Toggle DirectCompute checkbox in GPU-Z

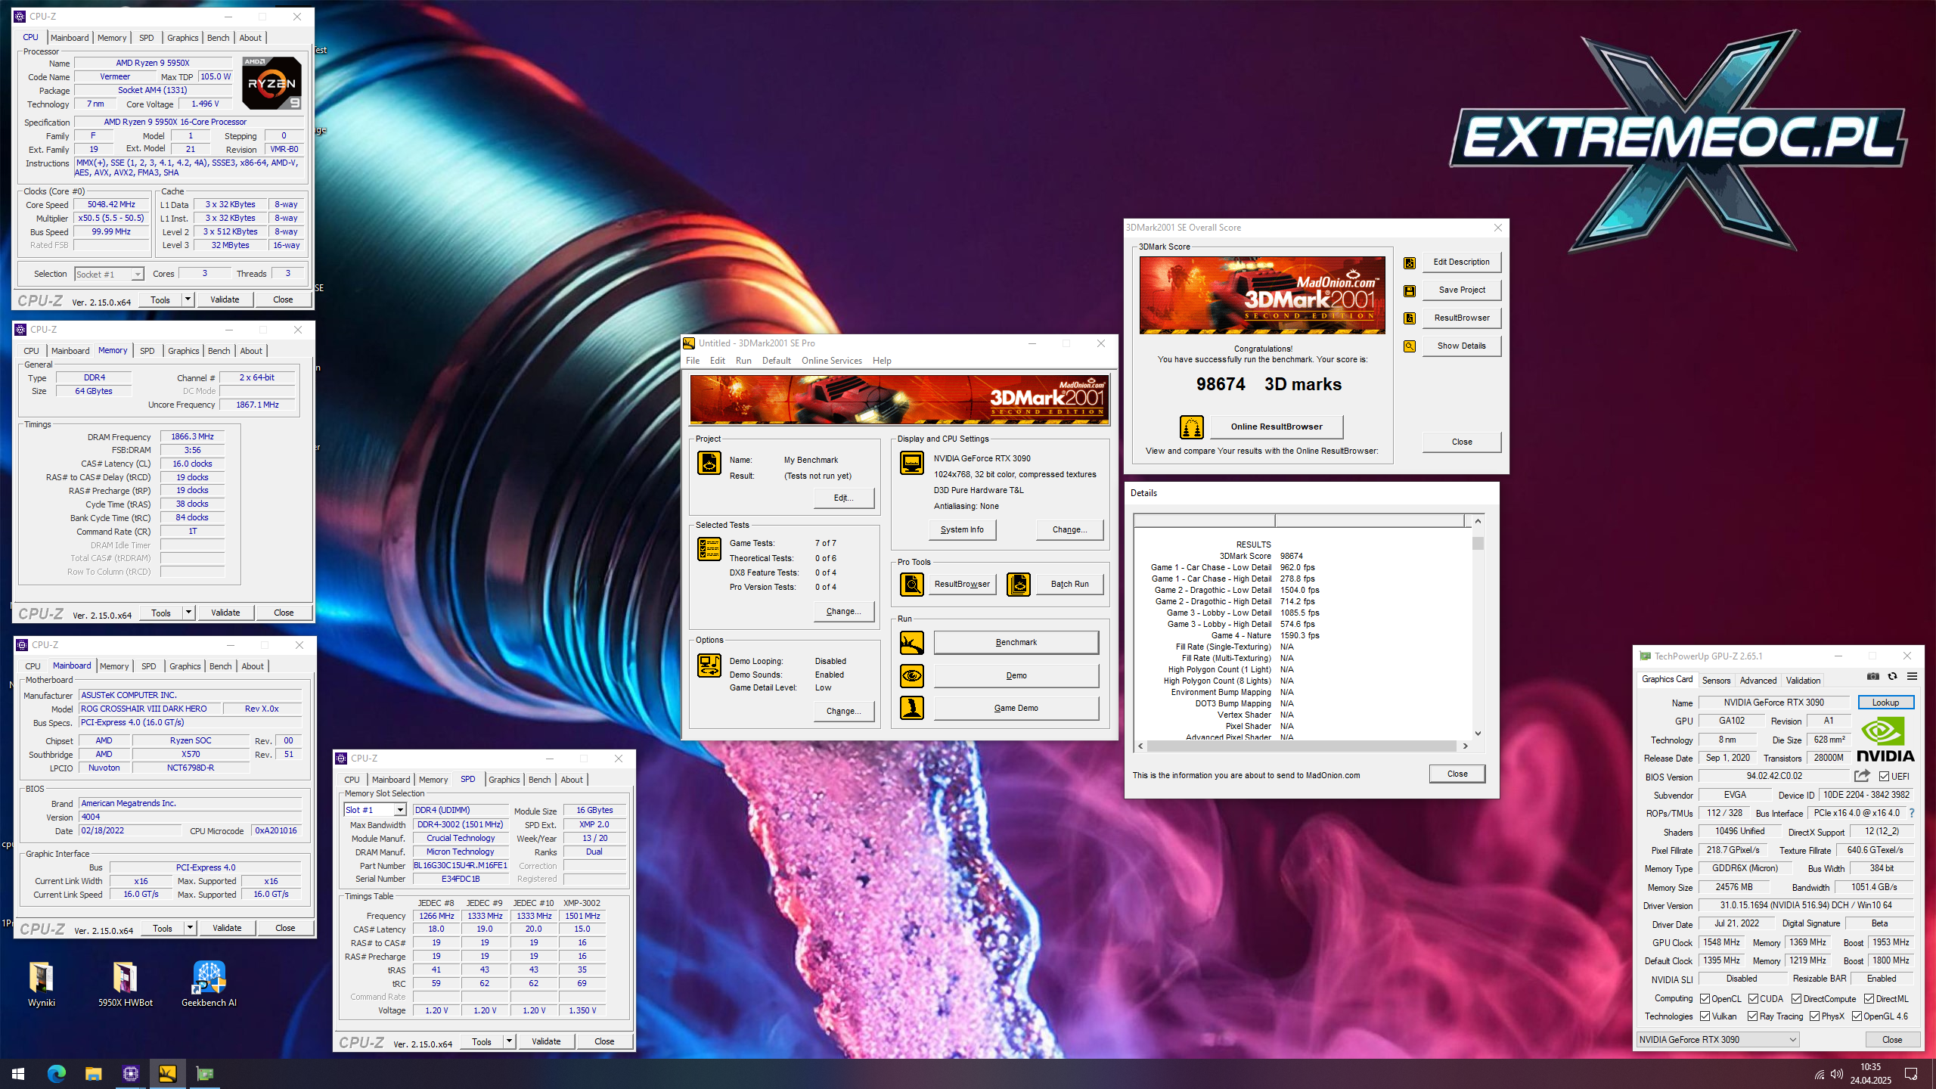(x=1797, y=999)
